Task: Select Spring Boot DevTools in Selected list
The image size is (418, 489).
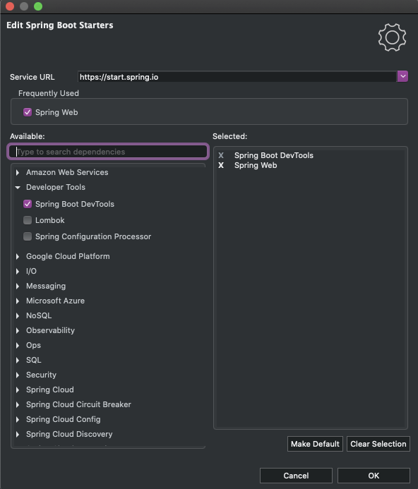Action: click(x=274, y=155)
